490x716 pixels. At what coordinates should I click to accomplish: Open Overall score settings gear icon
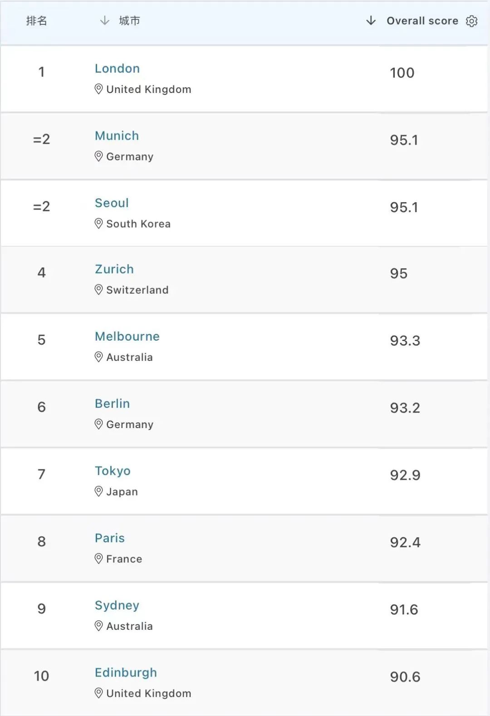472,21
